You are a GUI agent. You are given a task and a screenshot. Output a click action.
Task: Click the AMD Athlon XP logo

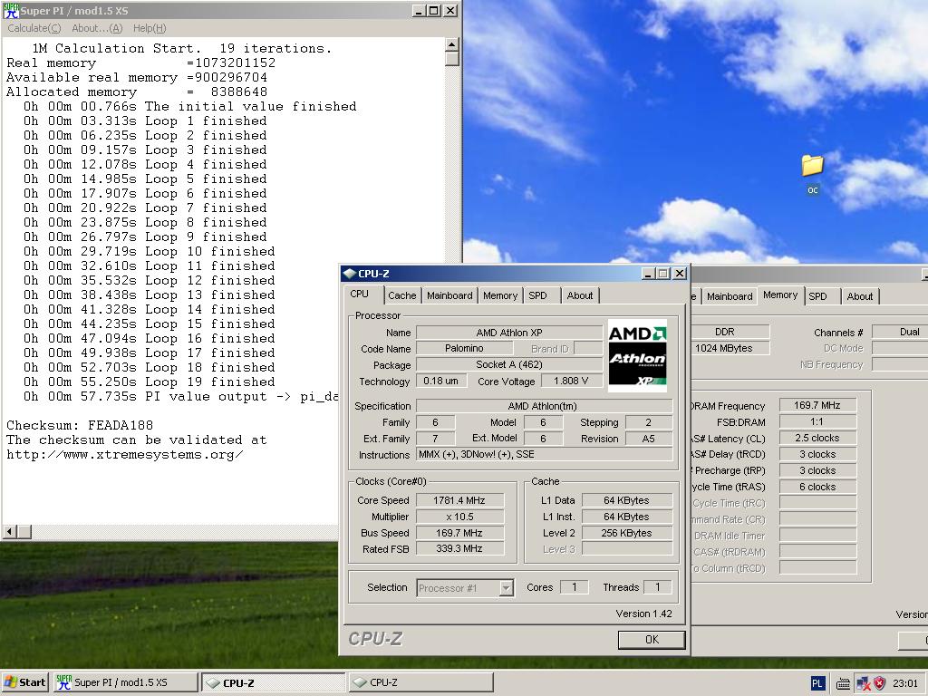point(637,355)
